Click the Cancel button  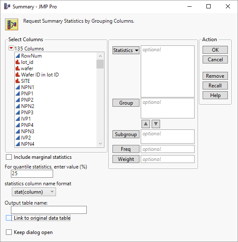point(215,60)
